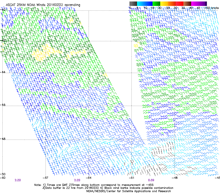Viewport: 220px width, 193px height.
Task: Click the "NOAA/NESDIS/Center for Satellite Applications and Research" credit
Action: [128, 191]
